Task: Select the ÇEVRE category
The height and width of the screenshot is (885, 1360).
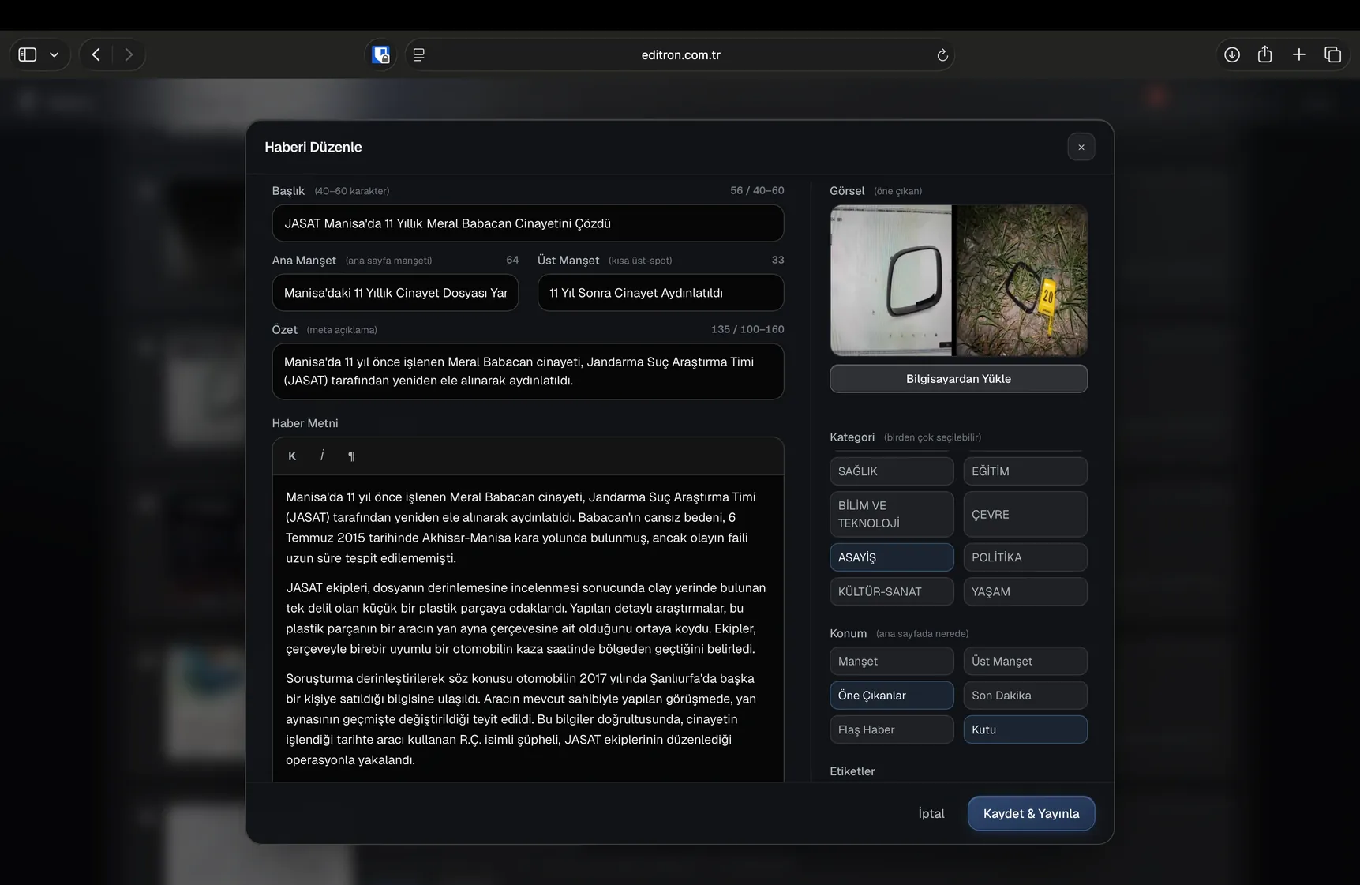Action: coord(1025,514)
